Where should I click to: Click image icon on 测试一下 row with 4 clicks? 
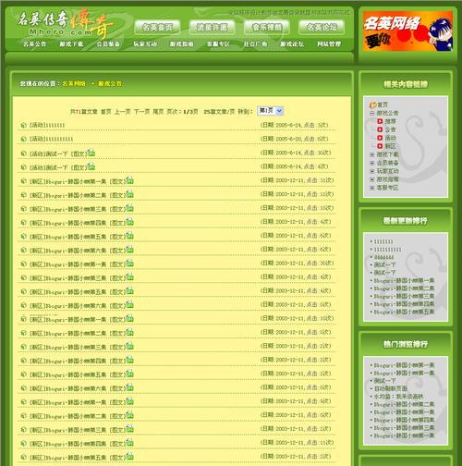[x=91, y=166]
